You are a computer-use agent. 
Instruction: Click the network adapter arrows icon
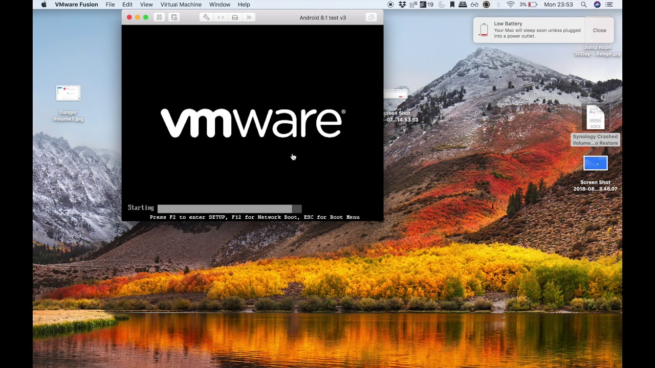click(221, 17)
